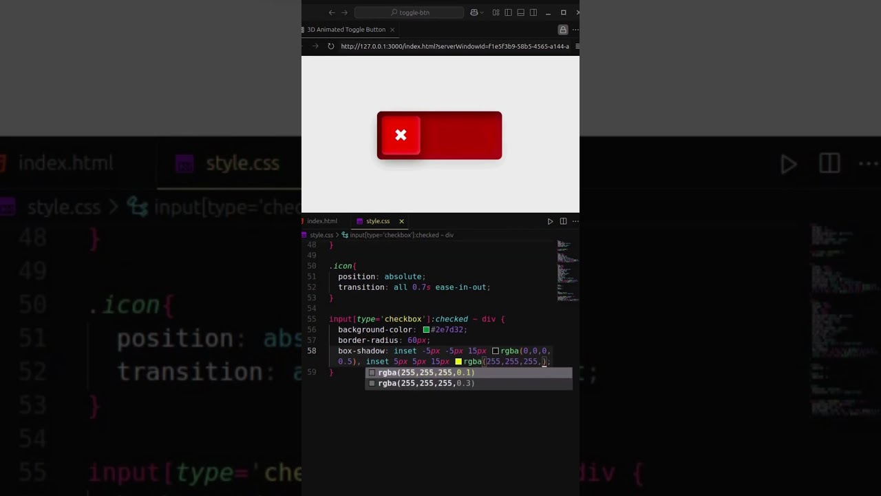Go forward with the title bar arrow
Screen dimensions: 881x496
[345, 12]
